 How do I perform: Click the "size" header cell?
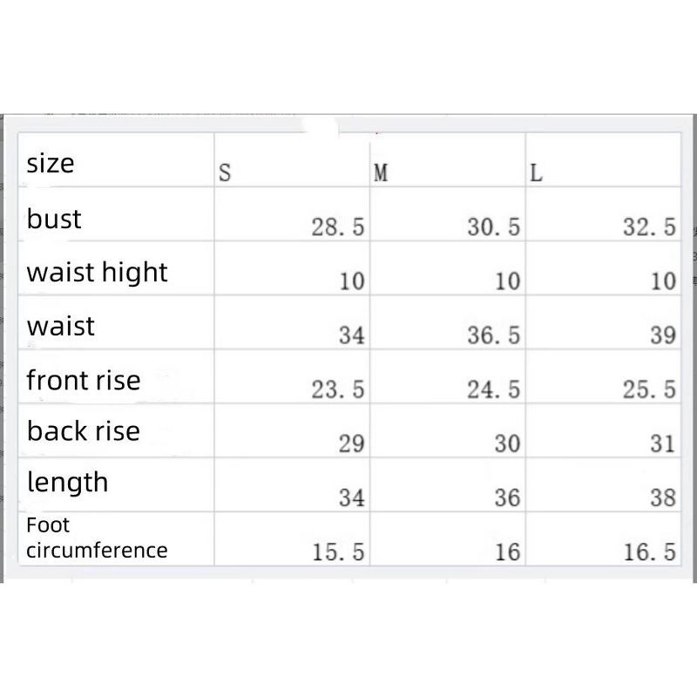point(51,163)
